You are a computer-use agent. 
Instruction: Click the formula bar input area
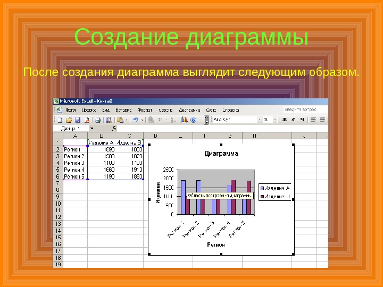(x=222, y=129)
